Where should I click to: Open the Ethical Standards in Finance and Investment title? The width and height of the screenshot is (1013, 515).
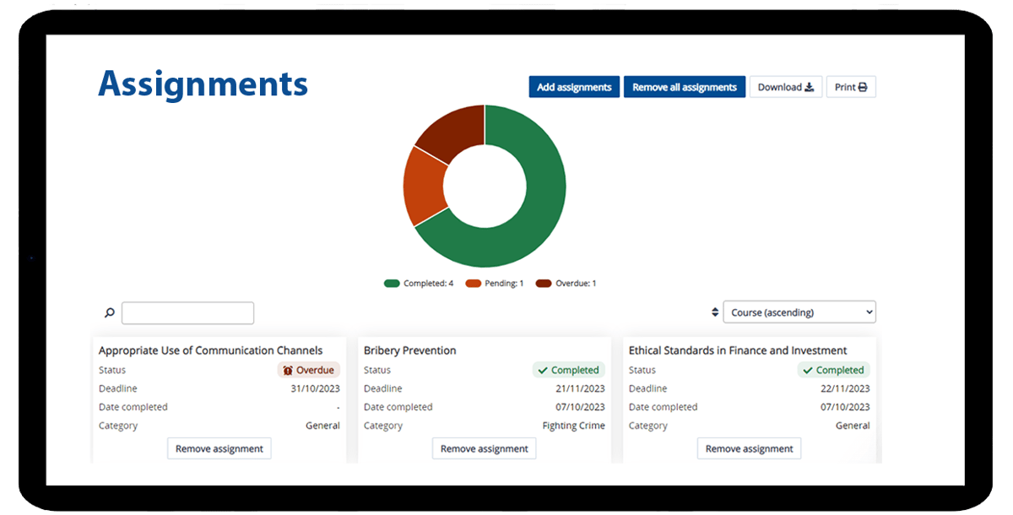pyautogui.click(x=738, y=350)
